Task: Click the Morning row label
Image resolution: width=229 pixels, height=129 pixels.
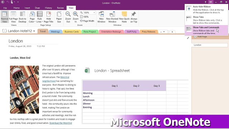Action: [x=88, y=93]
